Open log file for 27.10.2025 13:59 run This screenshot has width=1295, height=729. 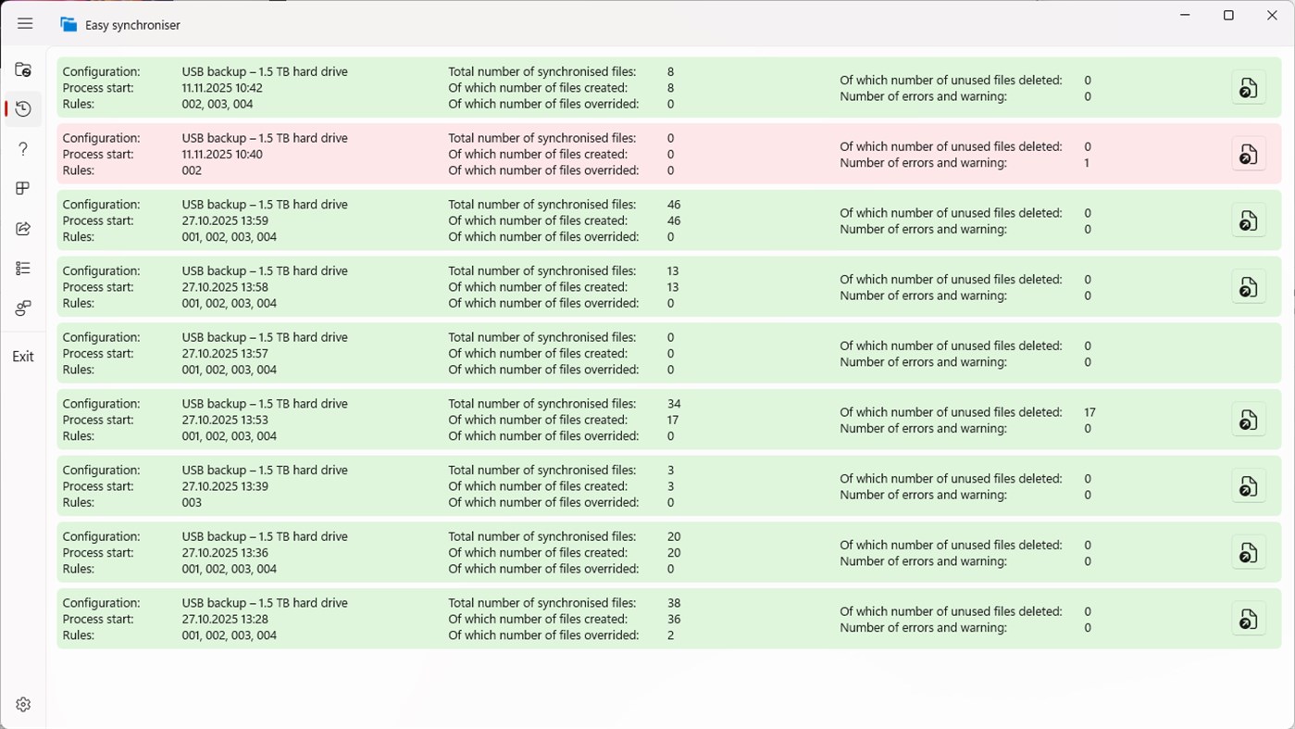[x=1248, y=220]
